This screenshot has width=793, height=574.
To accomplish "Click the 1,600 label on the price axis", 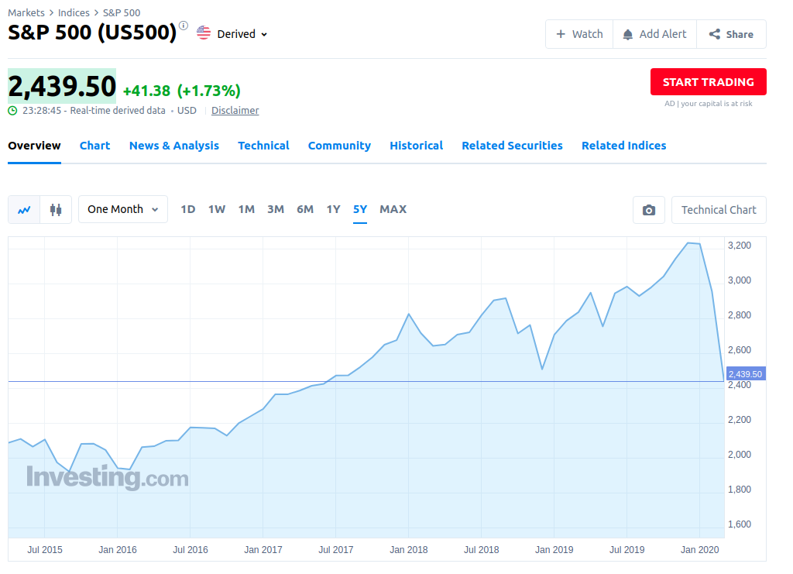I will pos(740,524).
